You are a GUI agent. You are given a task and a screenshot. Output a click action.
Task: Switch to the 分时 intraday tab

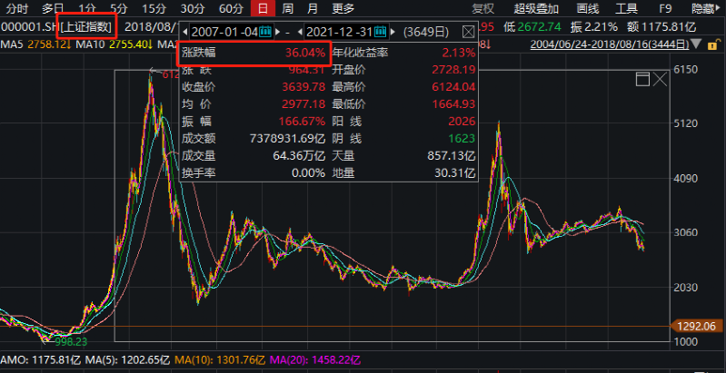tap(17, 8)
